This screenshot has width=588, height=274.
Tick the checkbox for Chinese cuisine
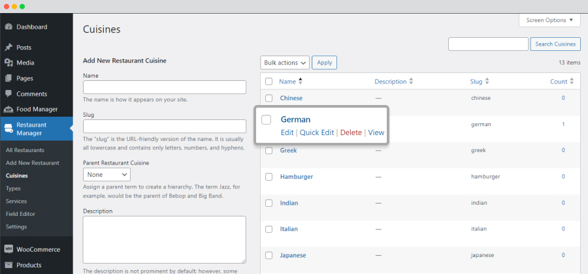pos(269,99)
